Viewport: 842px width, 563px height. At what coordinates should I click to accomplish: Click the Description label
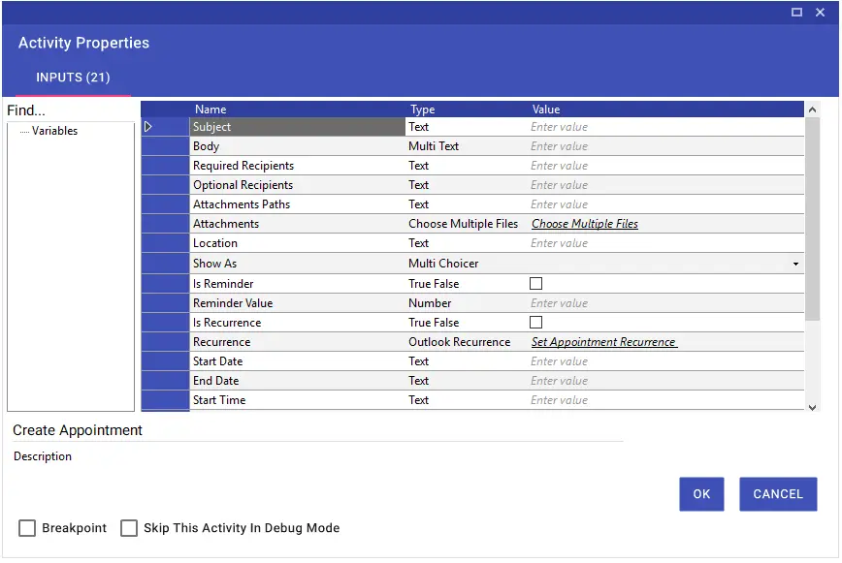point(43,456)
